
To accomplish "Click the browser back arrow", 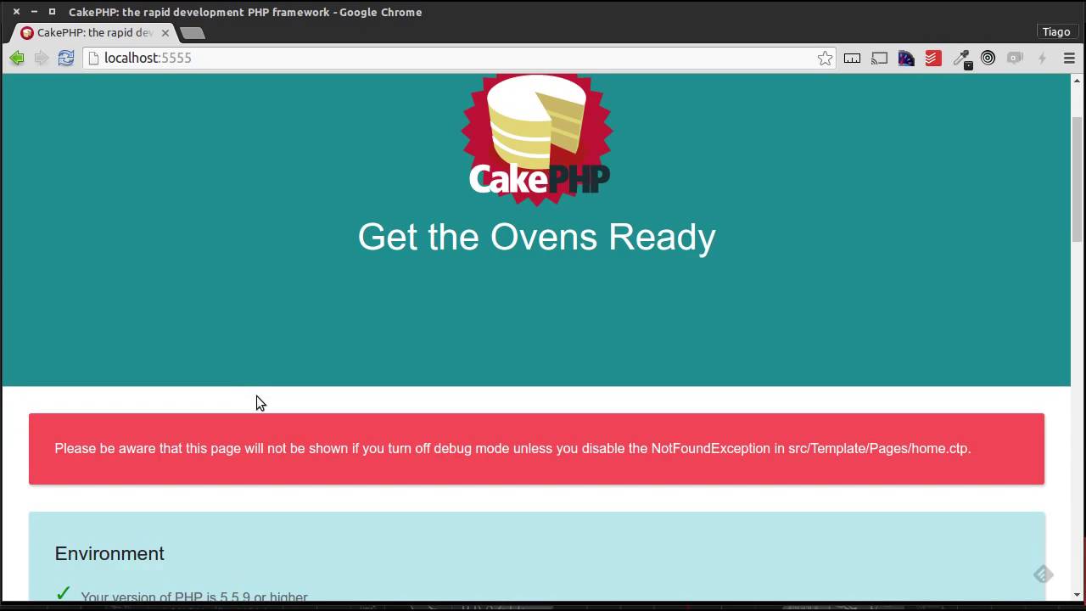I will tap(16, 58).
